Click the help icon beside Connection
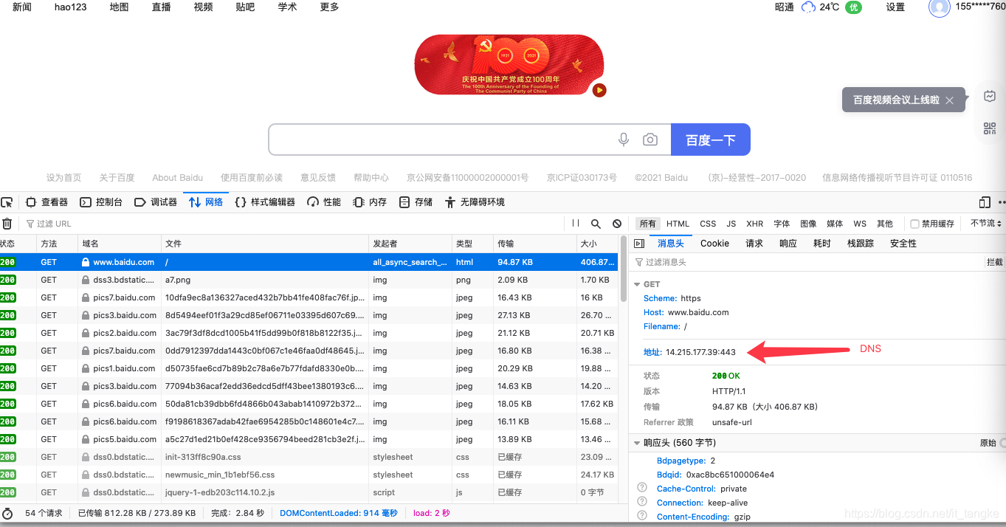Image resolution: width=1006 pixels, height=527 pixels. (x=642, y=502)
